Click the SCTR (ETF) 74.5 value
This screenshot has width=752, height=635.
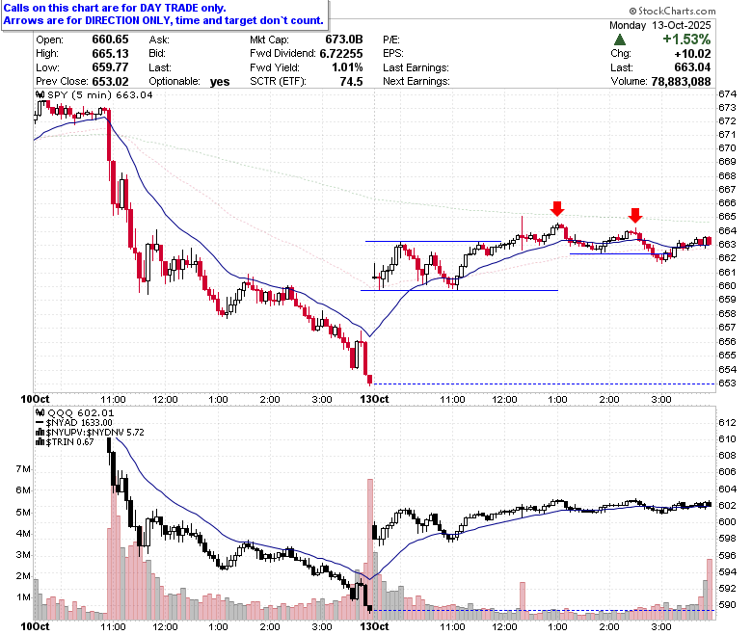click(351, 82)
